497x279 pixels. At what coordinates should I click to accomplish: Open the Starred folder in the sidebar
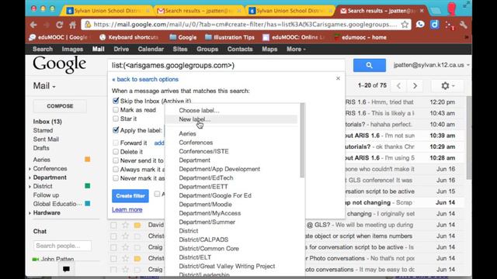43,130
